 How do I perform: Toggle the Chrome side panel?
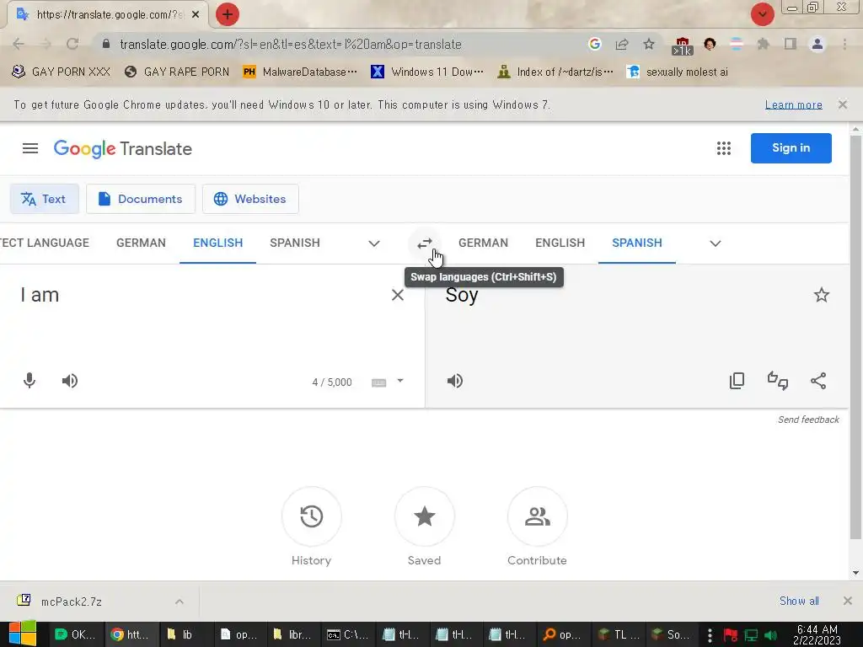791,44
